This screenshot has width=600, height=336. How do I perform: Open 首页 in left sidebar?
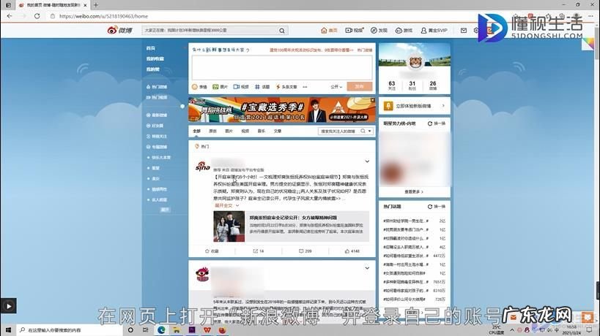[x=151, y=48]
